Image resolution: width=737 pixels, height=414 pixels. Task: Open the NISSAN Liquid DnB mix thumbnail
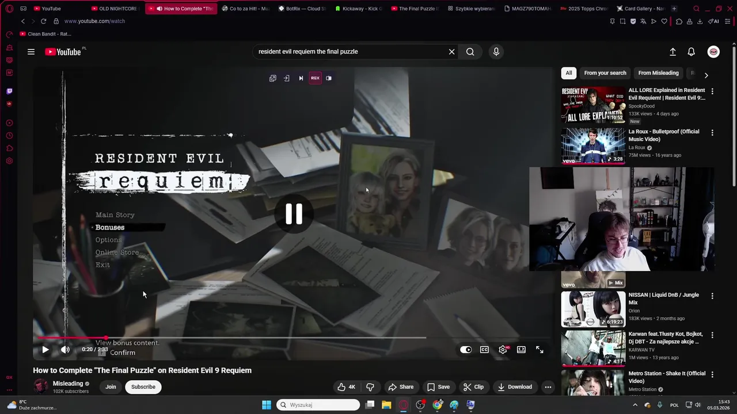pos(593,309)
